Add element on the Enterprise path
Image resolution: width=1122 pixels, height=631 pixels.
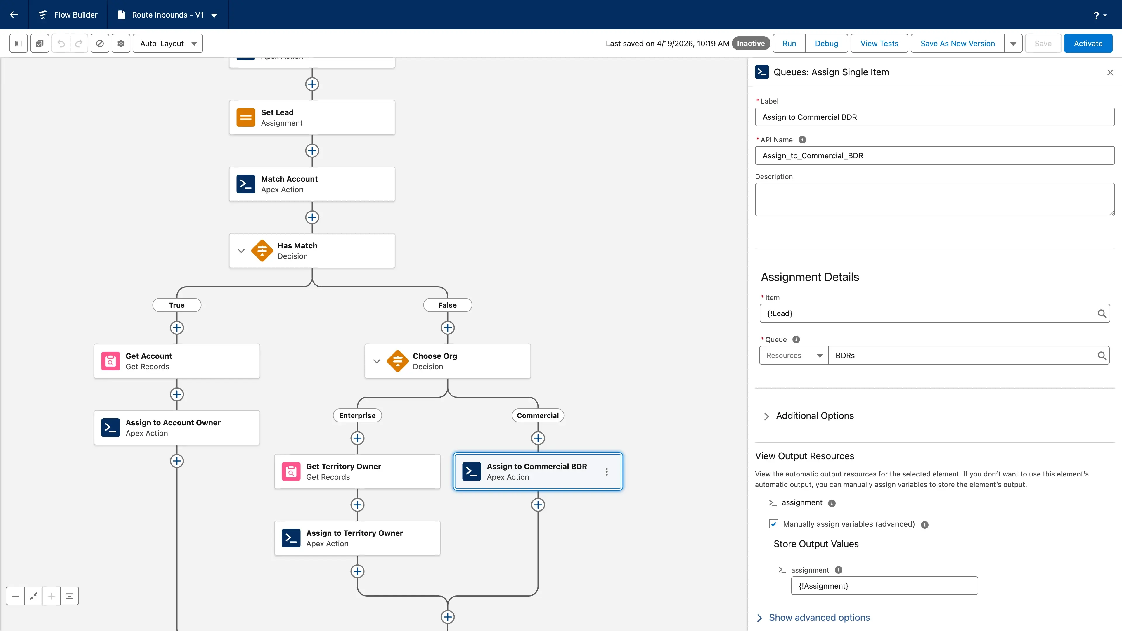pos(357,438)
